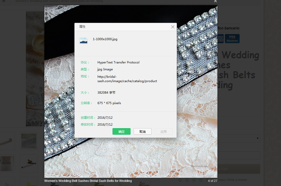
Task: Open the rolled beige sash thumbnail
Action: (x=7, y=141)
